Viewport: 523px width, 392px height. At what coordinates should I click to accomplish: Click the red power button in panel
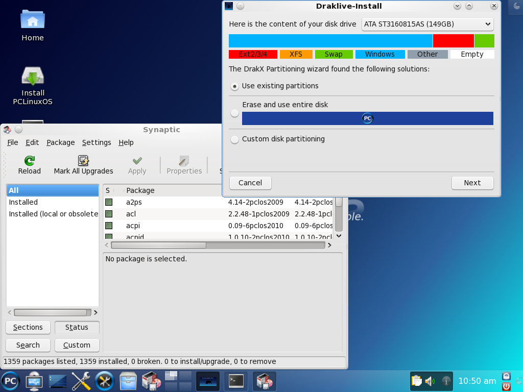[506, 386]
